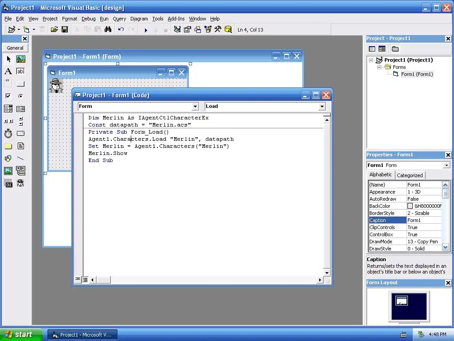Select the Data control tool
Viewport: 454px width, 341px height.
coord(20,171)
